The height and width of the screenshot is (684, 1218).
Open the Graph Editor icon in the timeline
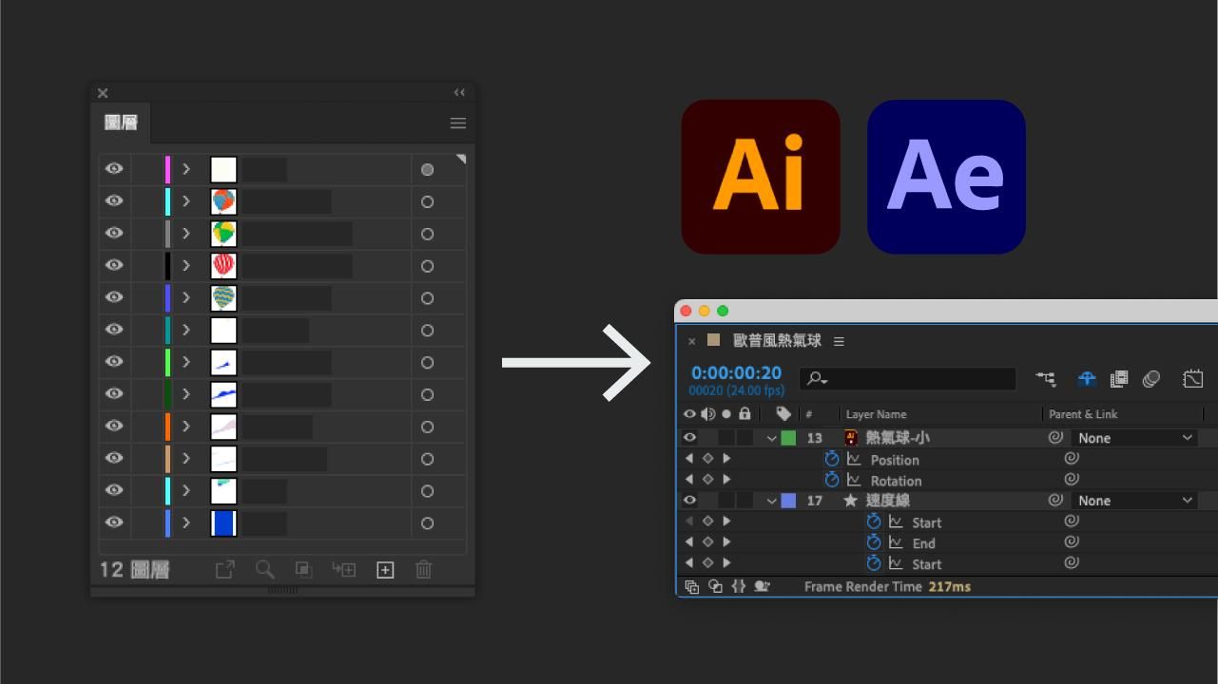1192,378
